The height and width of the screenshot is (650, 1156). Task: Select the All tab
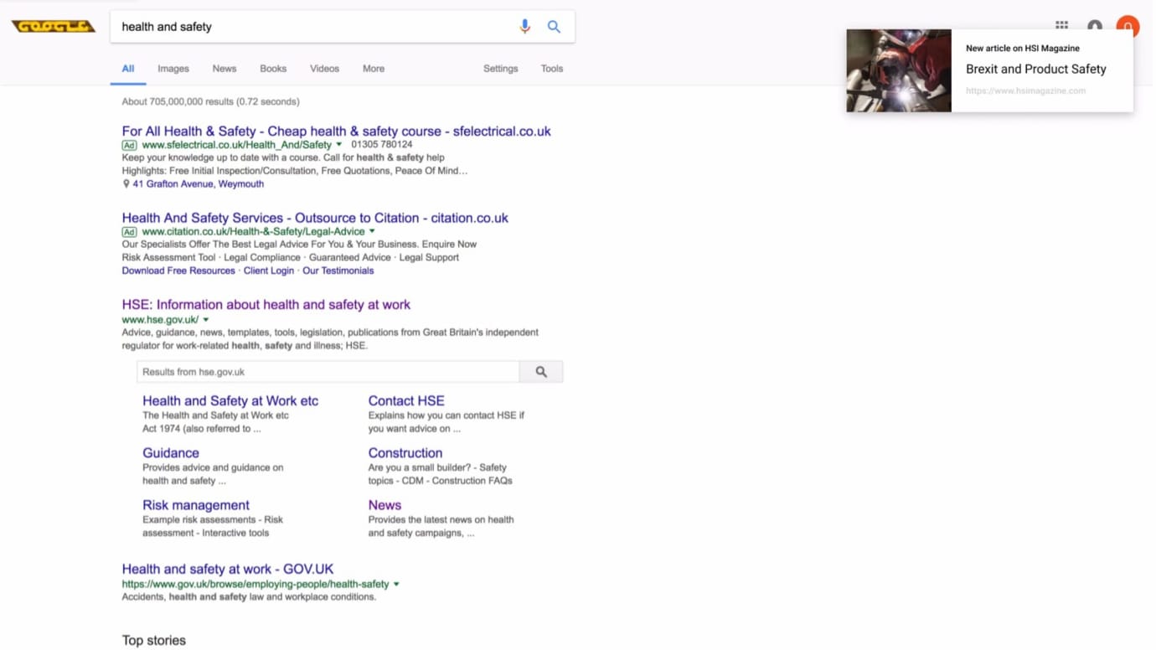[x=128, y=69]
